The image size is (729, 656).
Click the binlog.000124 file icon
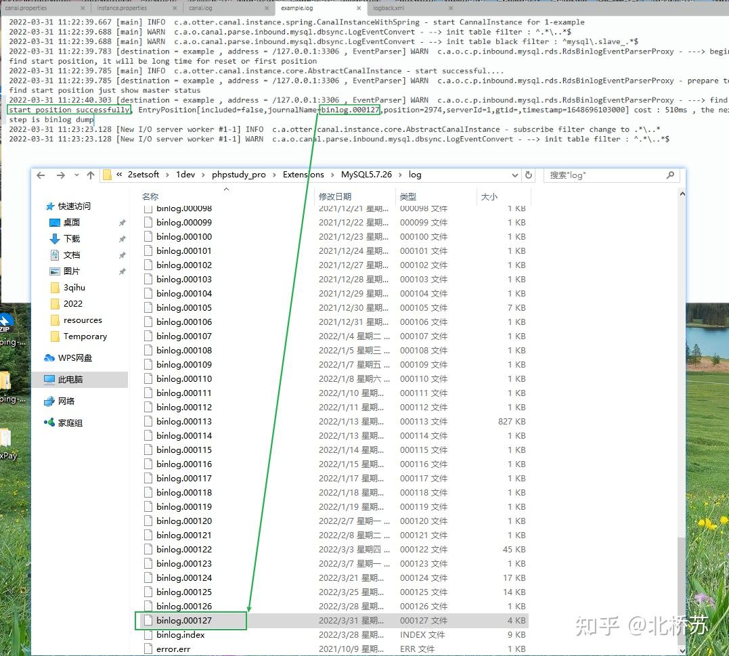click(x=148, y=578)
